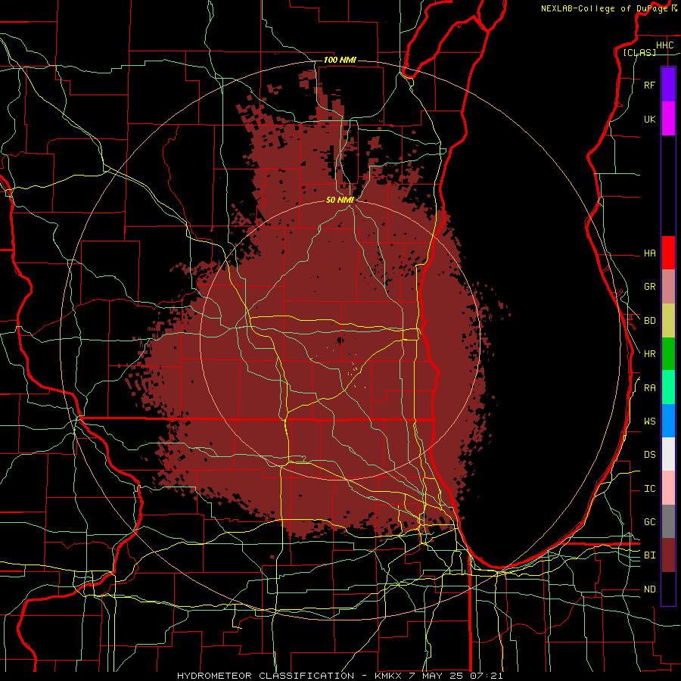Image resolution: width=681 pixels, height=681 pixels.
Task: Click the GR legend label
Action: point(649,287)
